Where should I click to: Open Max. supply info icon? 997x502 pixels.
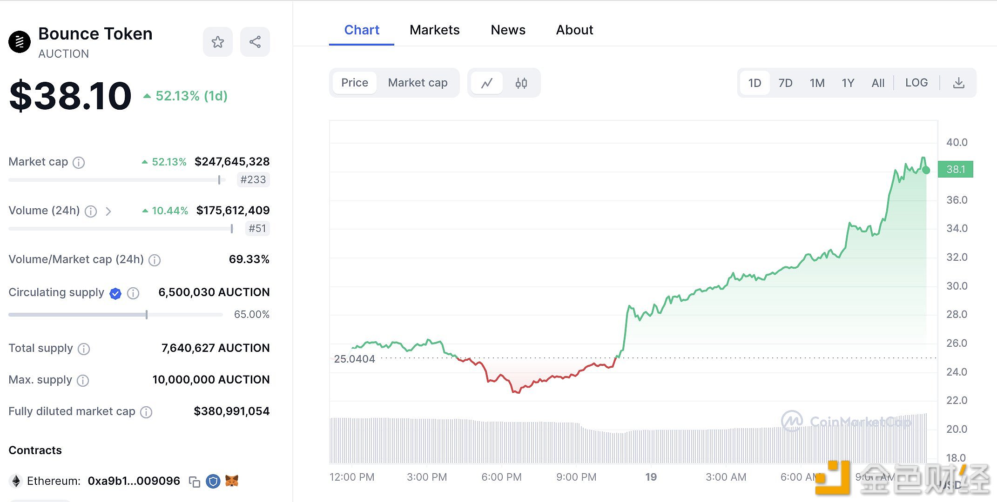[83, 380]
